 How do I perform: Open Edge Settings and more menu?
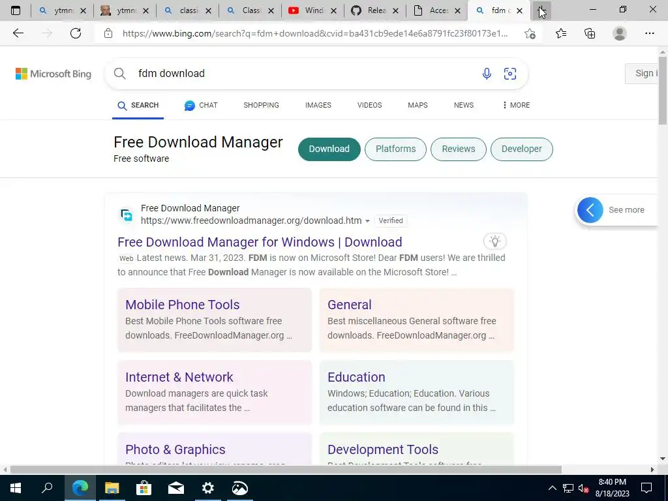(x=649, y=33)
